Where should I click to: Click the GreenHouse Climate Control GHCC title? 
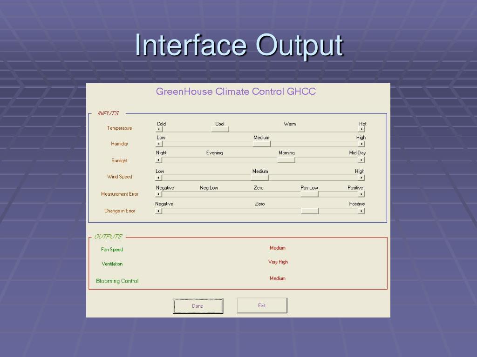(236, 92)
